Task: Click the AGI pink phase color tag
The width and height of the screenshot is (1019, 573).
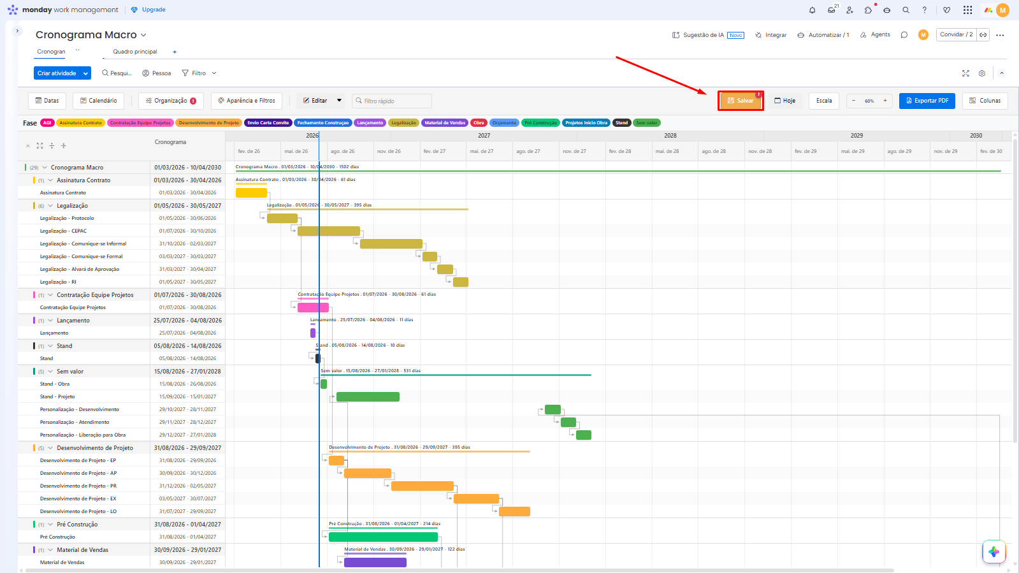Action: pos(47,123)
